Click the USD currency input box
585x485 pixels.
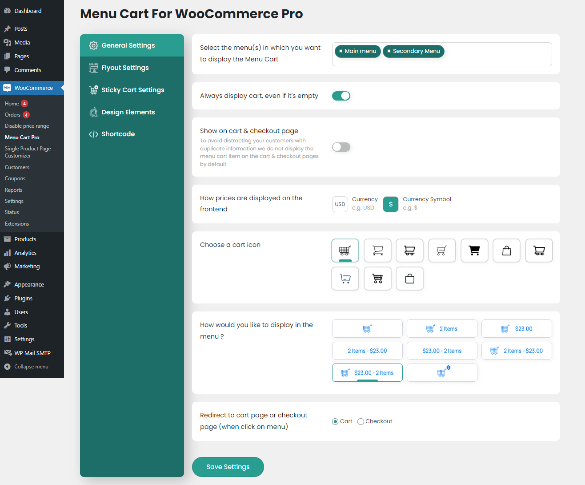coord(340,204)
